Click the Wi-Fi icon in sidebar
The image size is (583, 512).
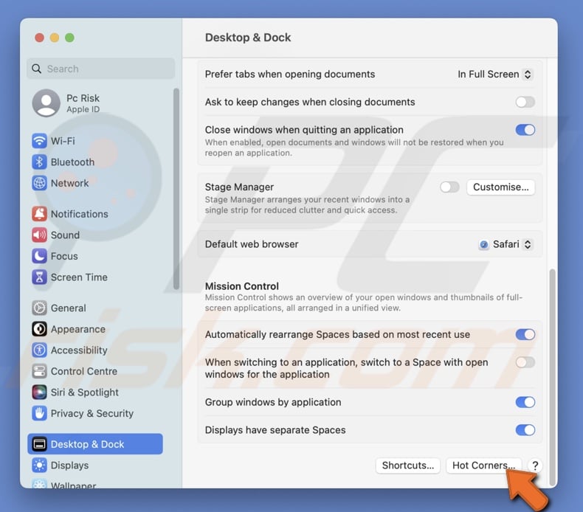tap(39, 141)
